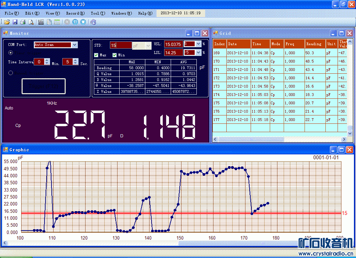Viewport: 356px width, 258px height.
Task: Maximize the Grid window
Action: [341, 33]
